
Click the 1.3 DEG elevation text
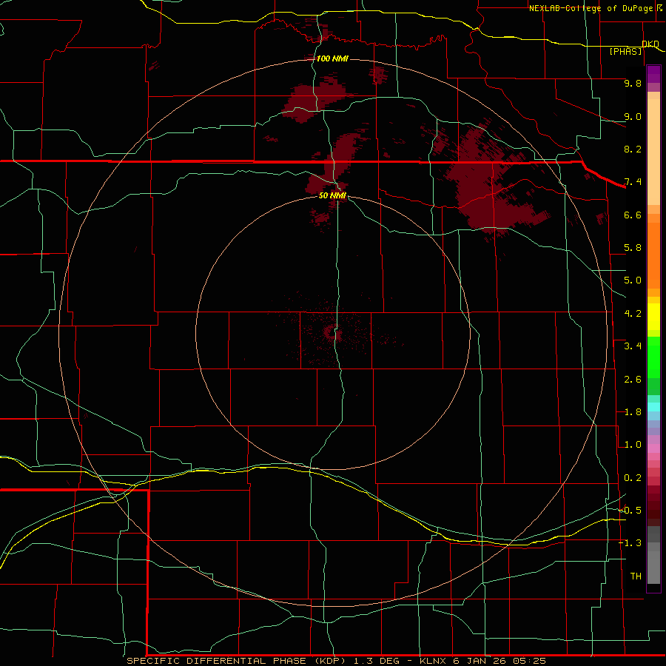tap(377, 661)
